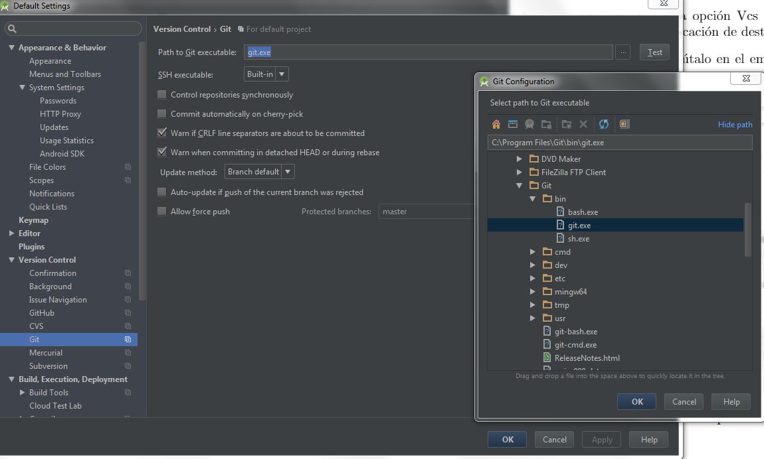The height and width of the screenshot is (459, 764).
Task: Click the Refresh icon in Git Configuration
Action: tap(604, 124)
